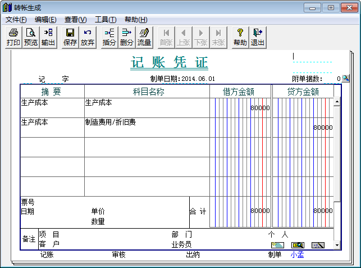Click the top-right dashed input field with cursor
361x268 pixels.
312,57
